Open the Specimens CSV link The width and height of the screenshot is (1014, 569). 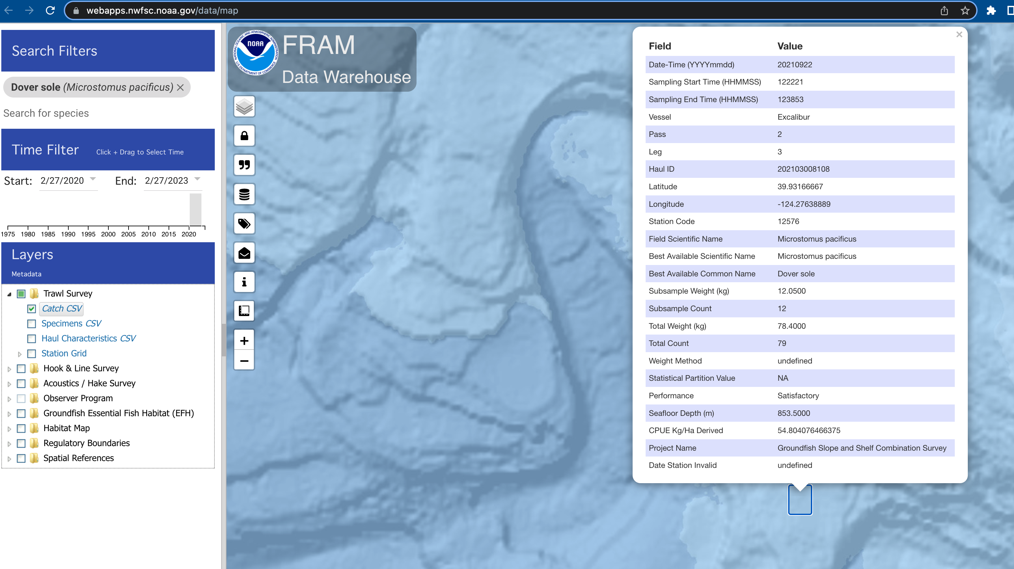(71, 324)
